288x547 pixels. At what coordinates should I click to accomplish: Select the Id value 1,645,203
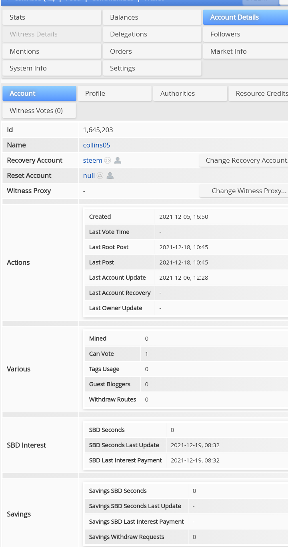click(98, 130)
